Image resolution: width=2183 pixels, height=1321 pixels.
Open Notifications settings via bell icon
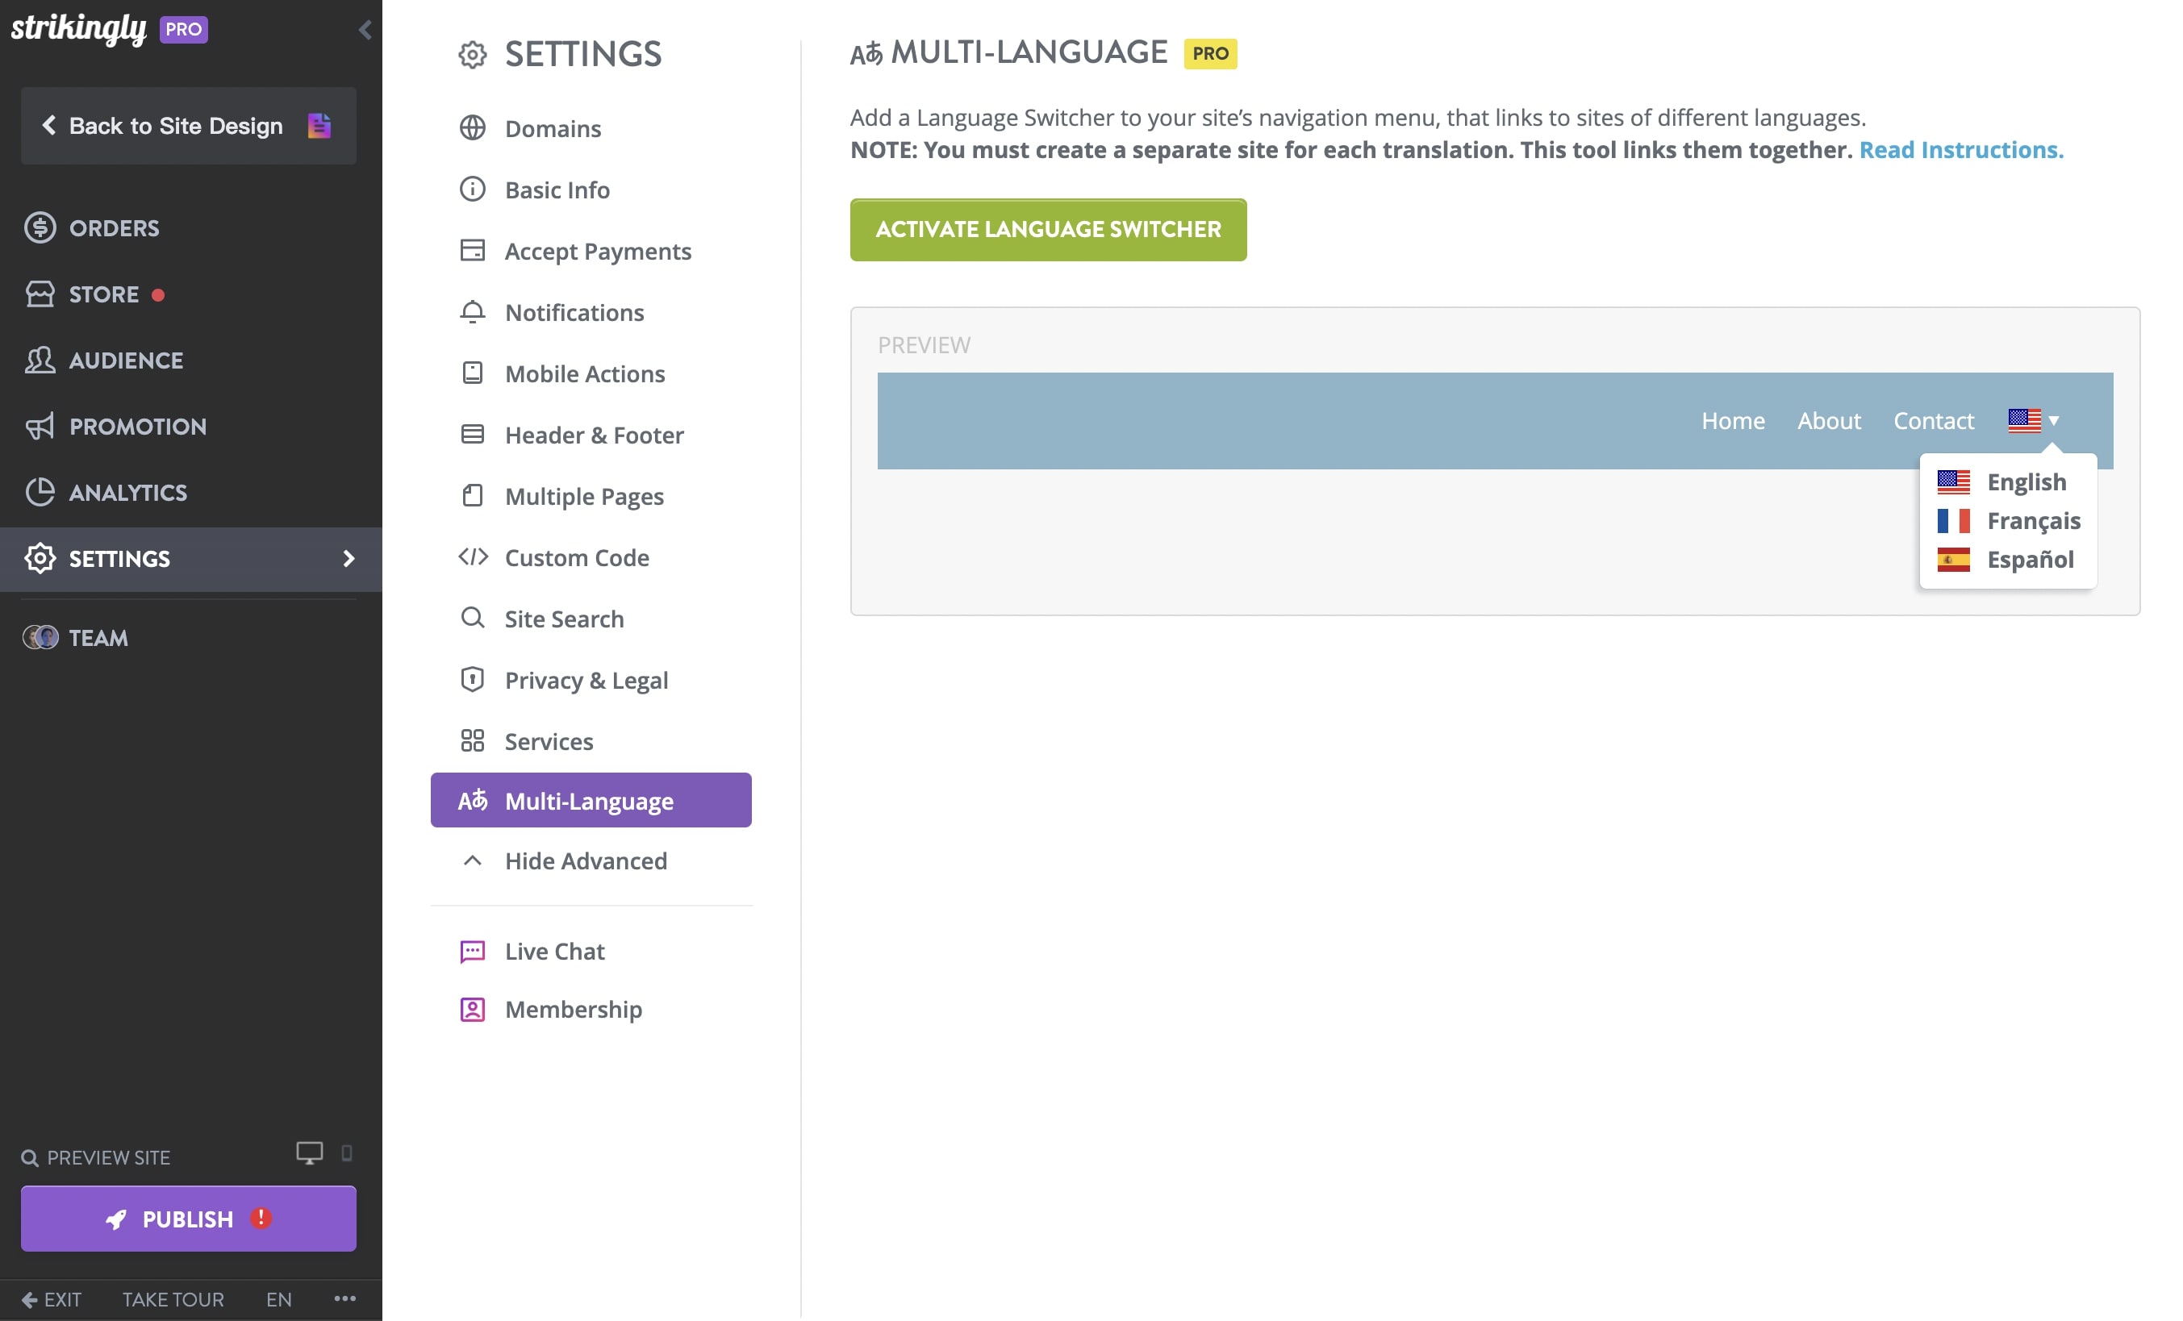point(473,311)
